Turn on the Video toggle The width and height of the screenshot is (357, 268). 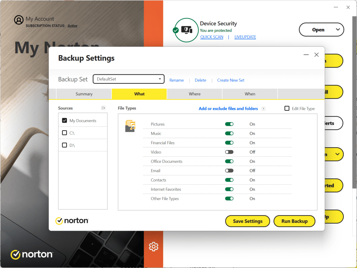[x=229, y=152]
